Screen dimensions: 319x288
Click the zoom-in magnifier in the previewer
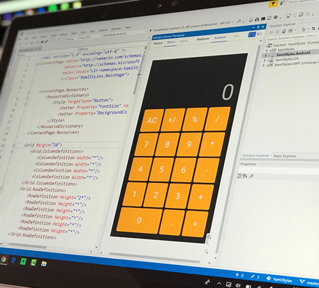(x=209, y=236)
